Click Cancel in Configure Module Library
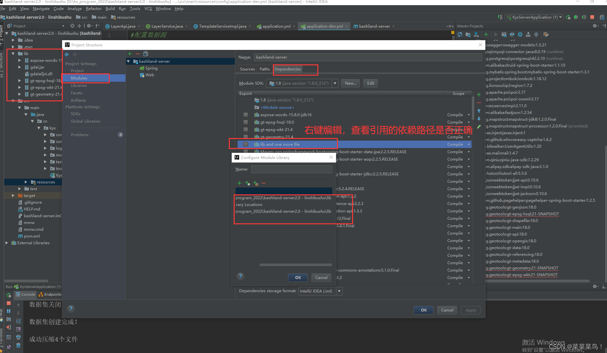 coord(321,278)
